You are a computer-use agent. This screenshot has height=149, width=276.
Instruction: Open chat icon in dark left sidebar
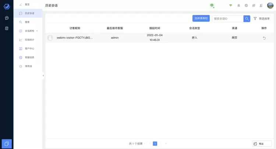coord(7,18)
